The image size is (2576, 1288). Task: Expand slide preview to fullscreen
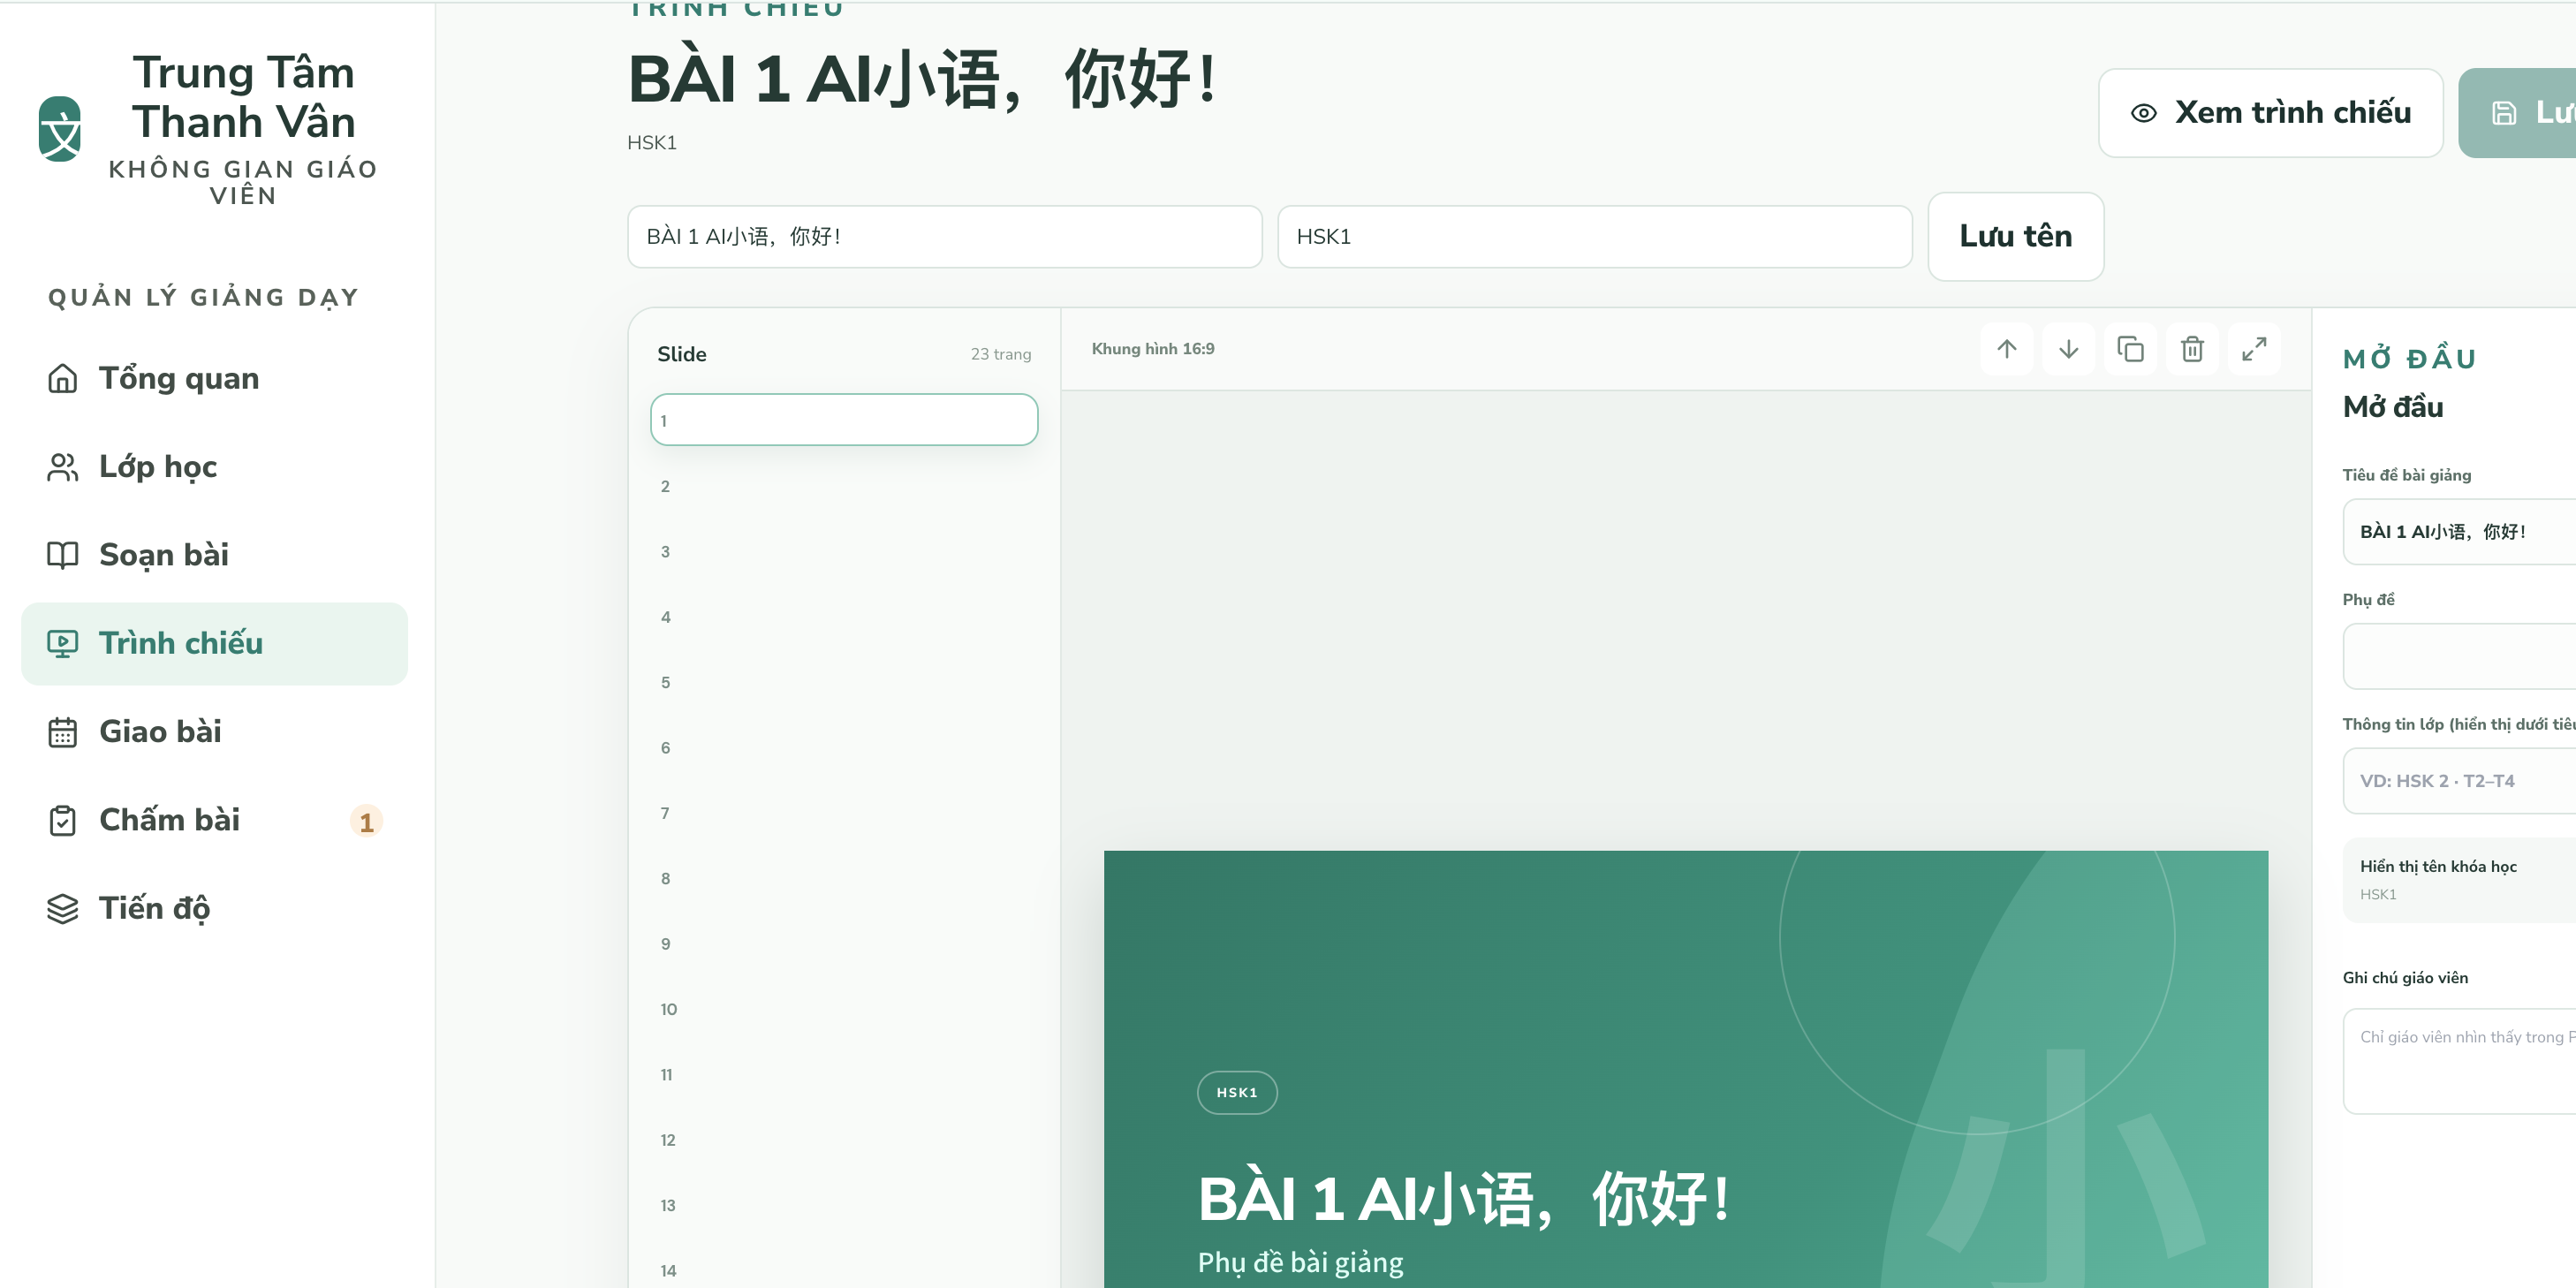coord(2254,349)
